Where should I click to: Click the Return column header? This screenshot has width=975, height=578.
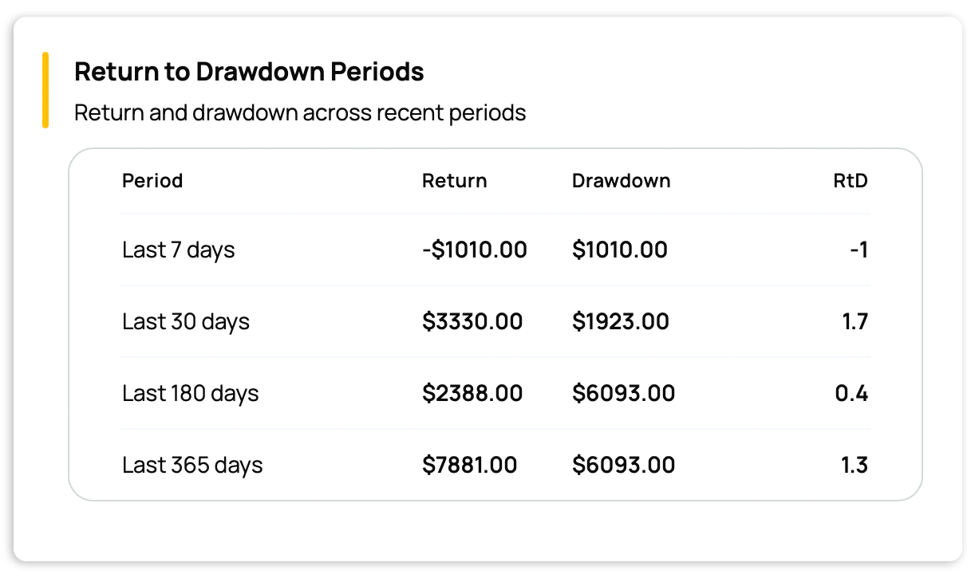[454, 181]
